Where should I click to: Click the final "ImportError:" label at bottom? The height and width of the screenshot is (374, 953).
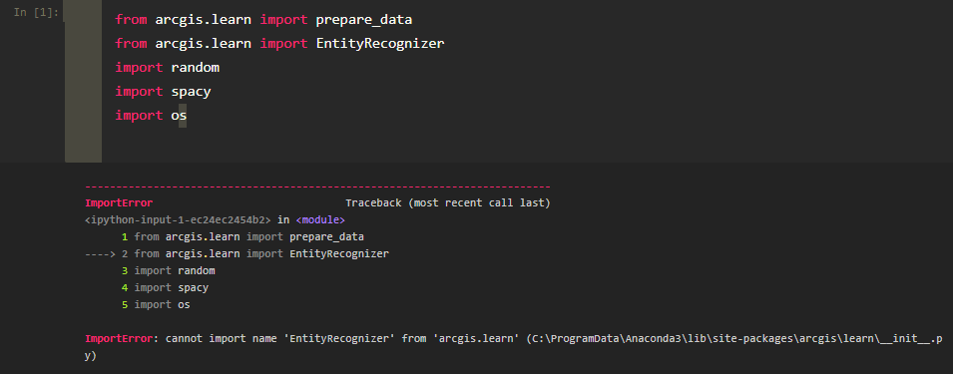[122, 339]
